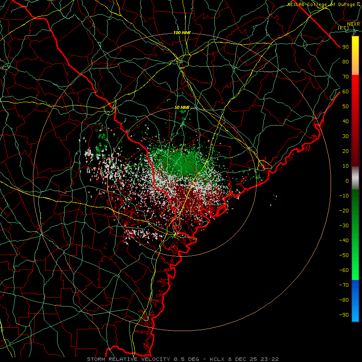Viewport: 362px width, 362px height.
Task: Click the -10 value on the velocity scale
Action: tap(344, 196)
